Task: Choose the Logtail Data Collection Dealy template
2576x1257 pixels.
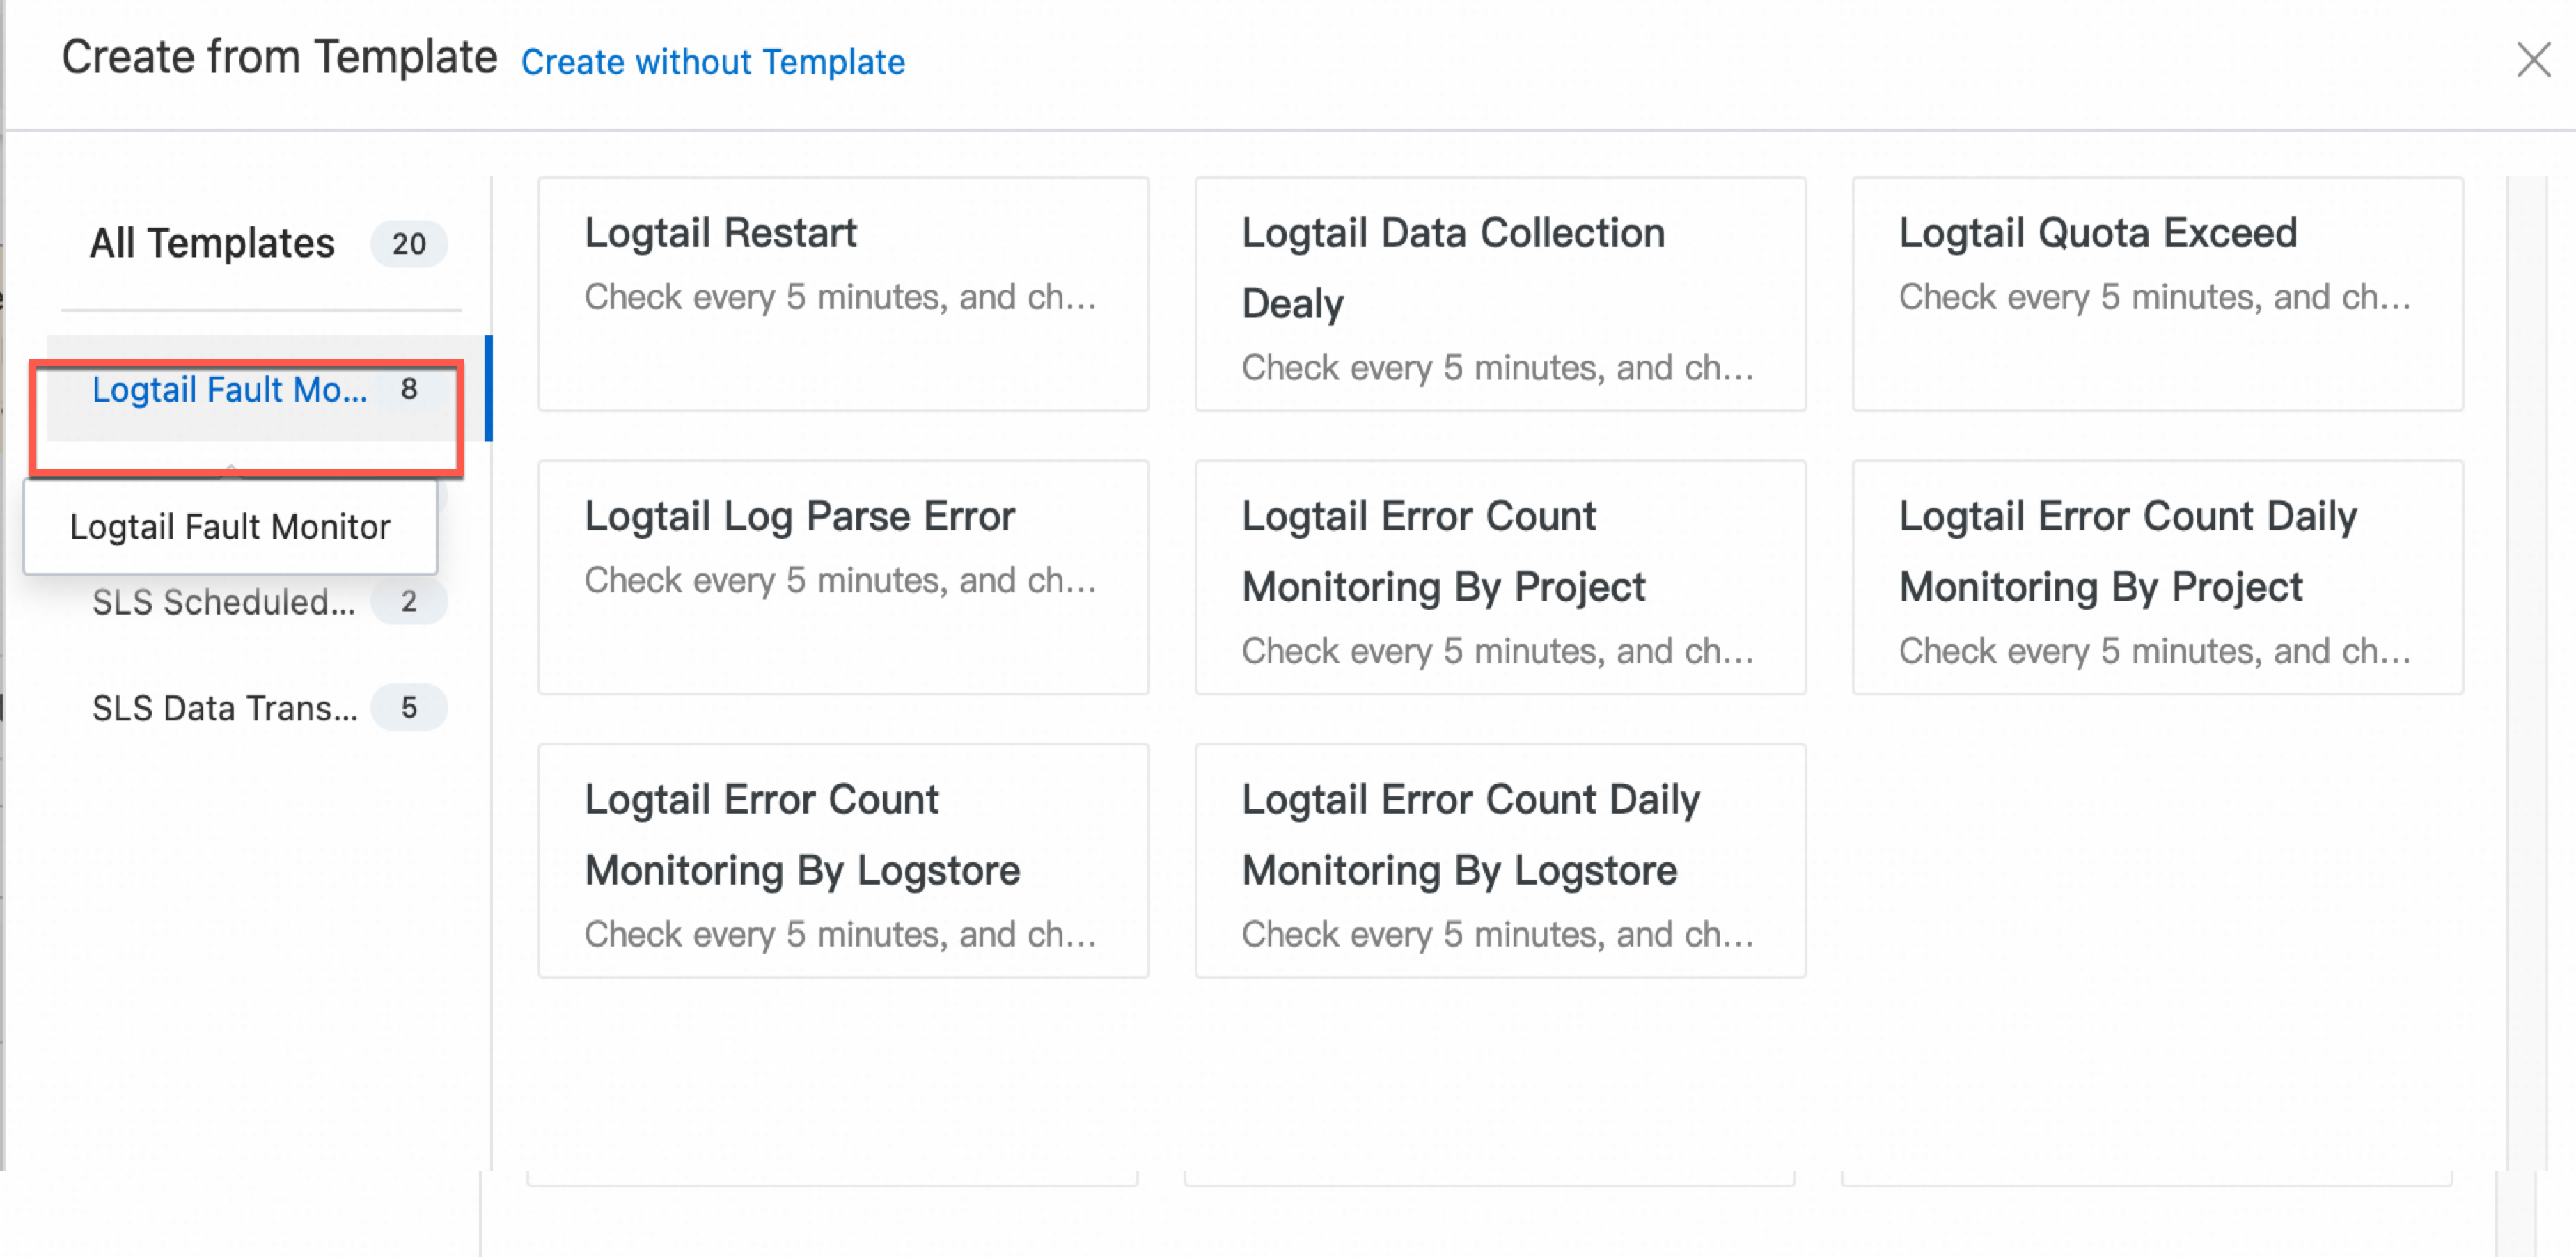Action: (1500, 294)
